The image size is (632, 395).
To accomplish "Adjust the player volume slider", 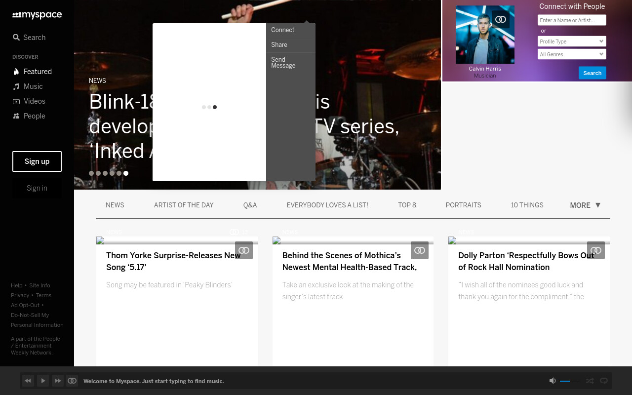I will click(570, 381).
